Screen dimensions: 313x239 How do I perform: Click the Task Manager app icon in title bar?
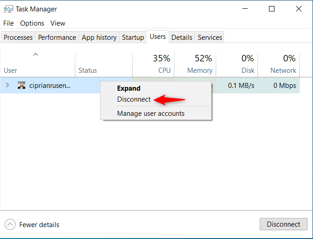[9, 9]
